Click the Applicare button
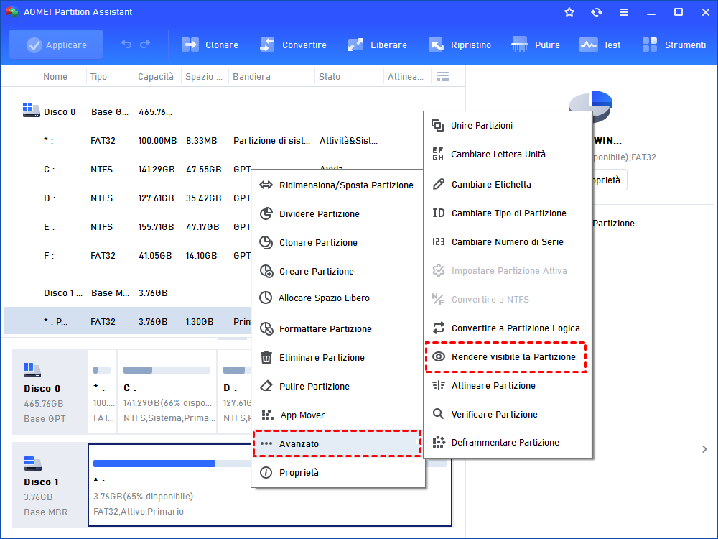The image size is (718, 539). tap(56, 45)
